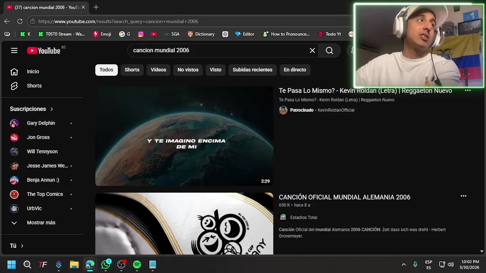Open more options for Kevin Roldan video

(468, 90)
